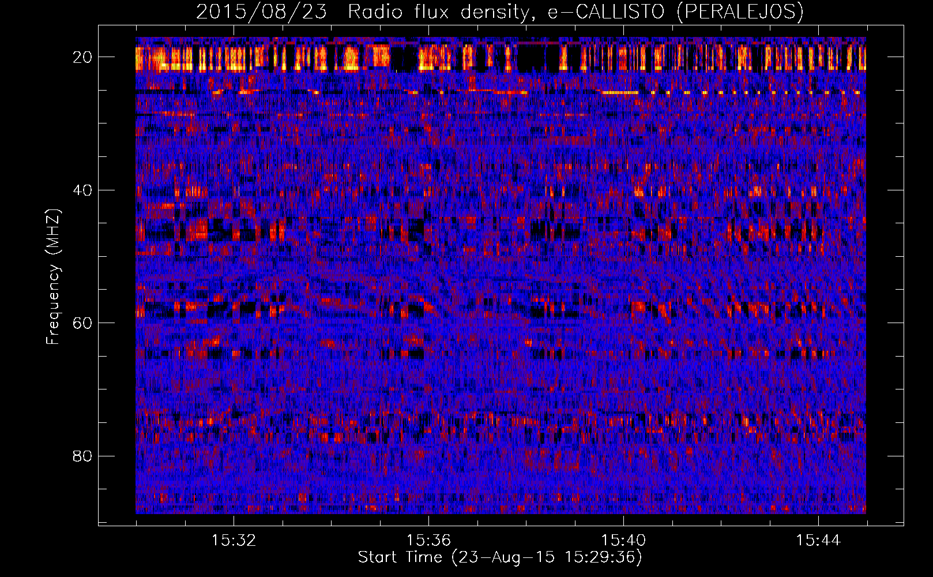Click the 80 frequency tick label
The width and height of the screenshot is (933, 577).
pyautogui.click(x=82, y=456)
